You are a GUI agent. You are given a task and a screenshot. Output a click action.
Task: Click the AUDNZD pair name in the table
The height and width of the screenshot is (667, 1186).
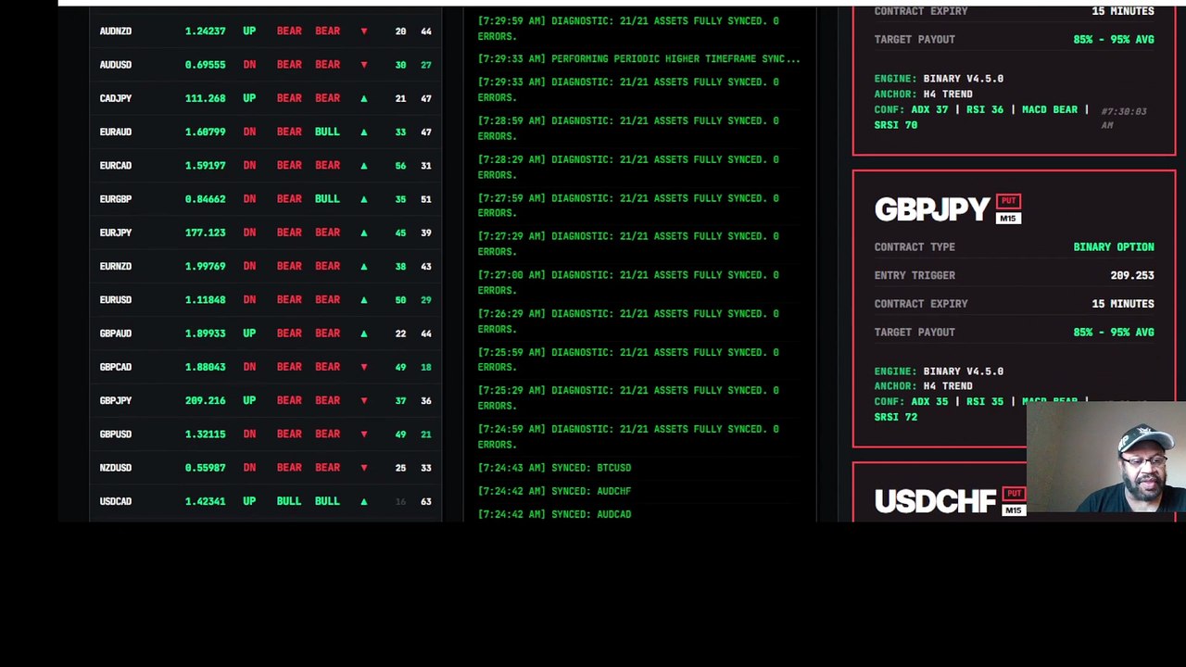pos(116,31)
